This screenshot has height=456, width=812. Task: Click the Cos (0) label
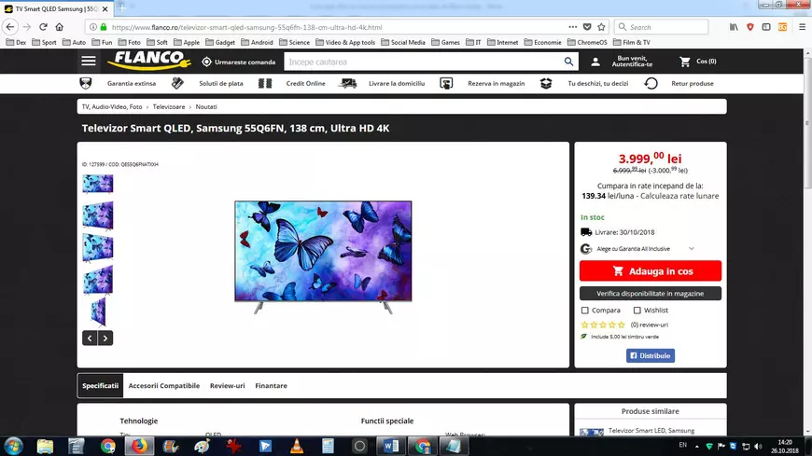pos(706,61)
